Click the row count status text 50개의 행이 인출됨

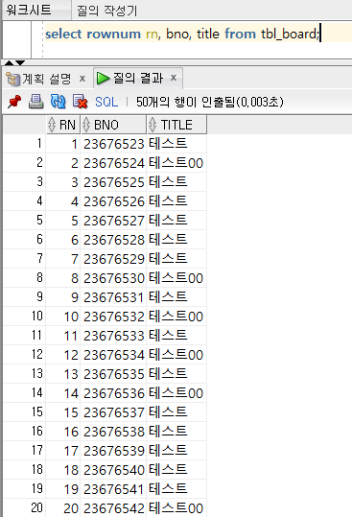(210, 102)
